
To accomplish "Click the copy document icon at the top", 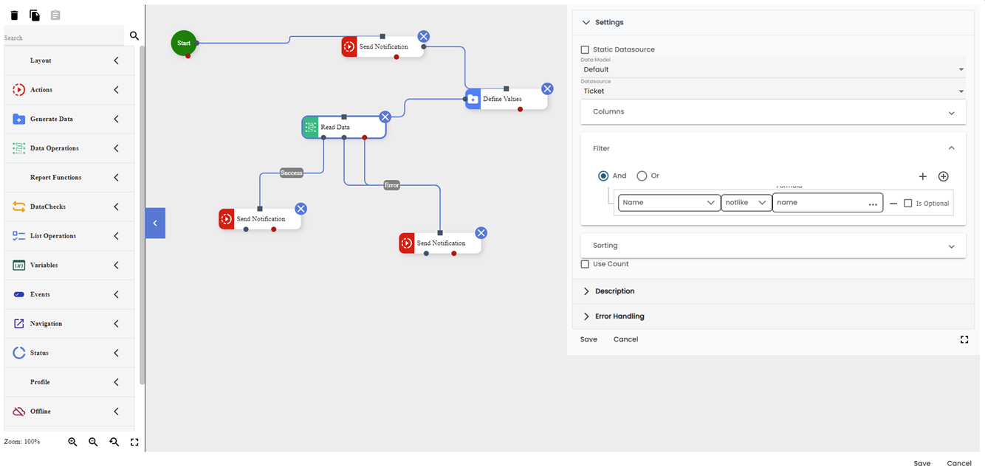I will 34,14.
